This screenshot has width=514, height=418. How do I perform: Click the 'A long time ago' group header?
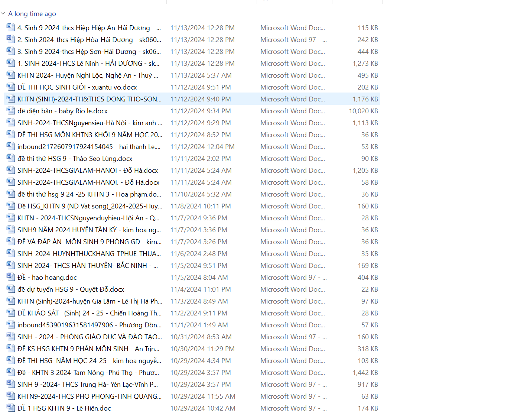point(32,14)
